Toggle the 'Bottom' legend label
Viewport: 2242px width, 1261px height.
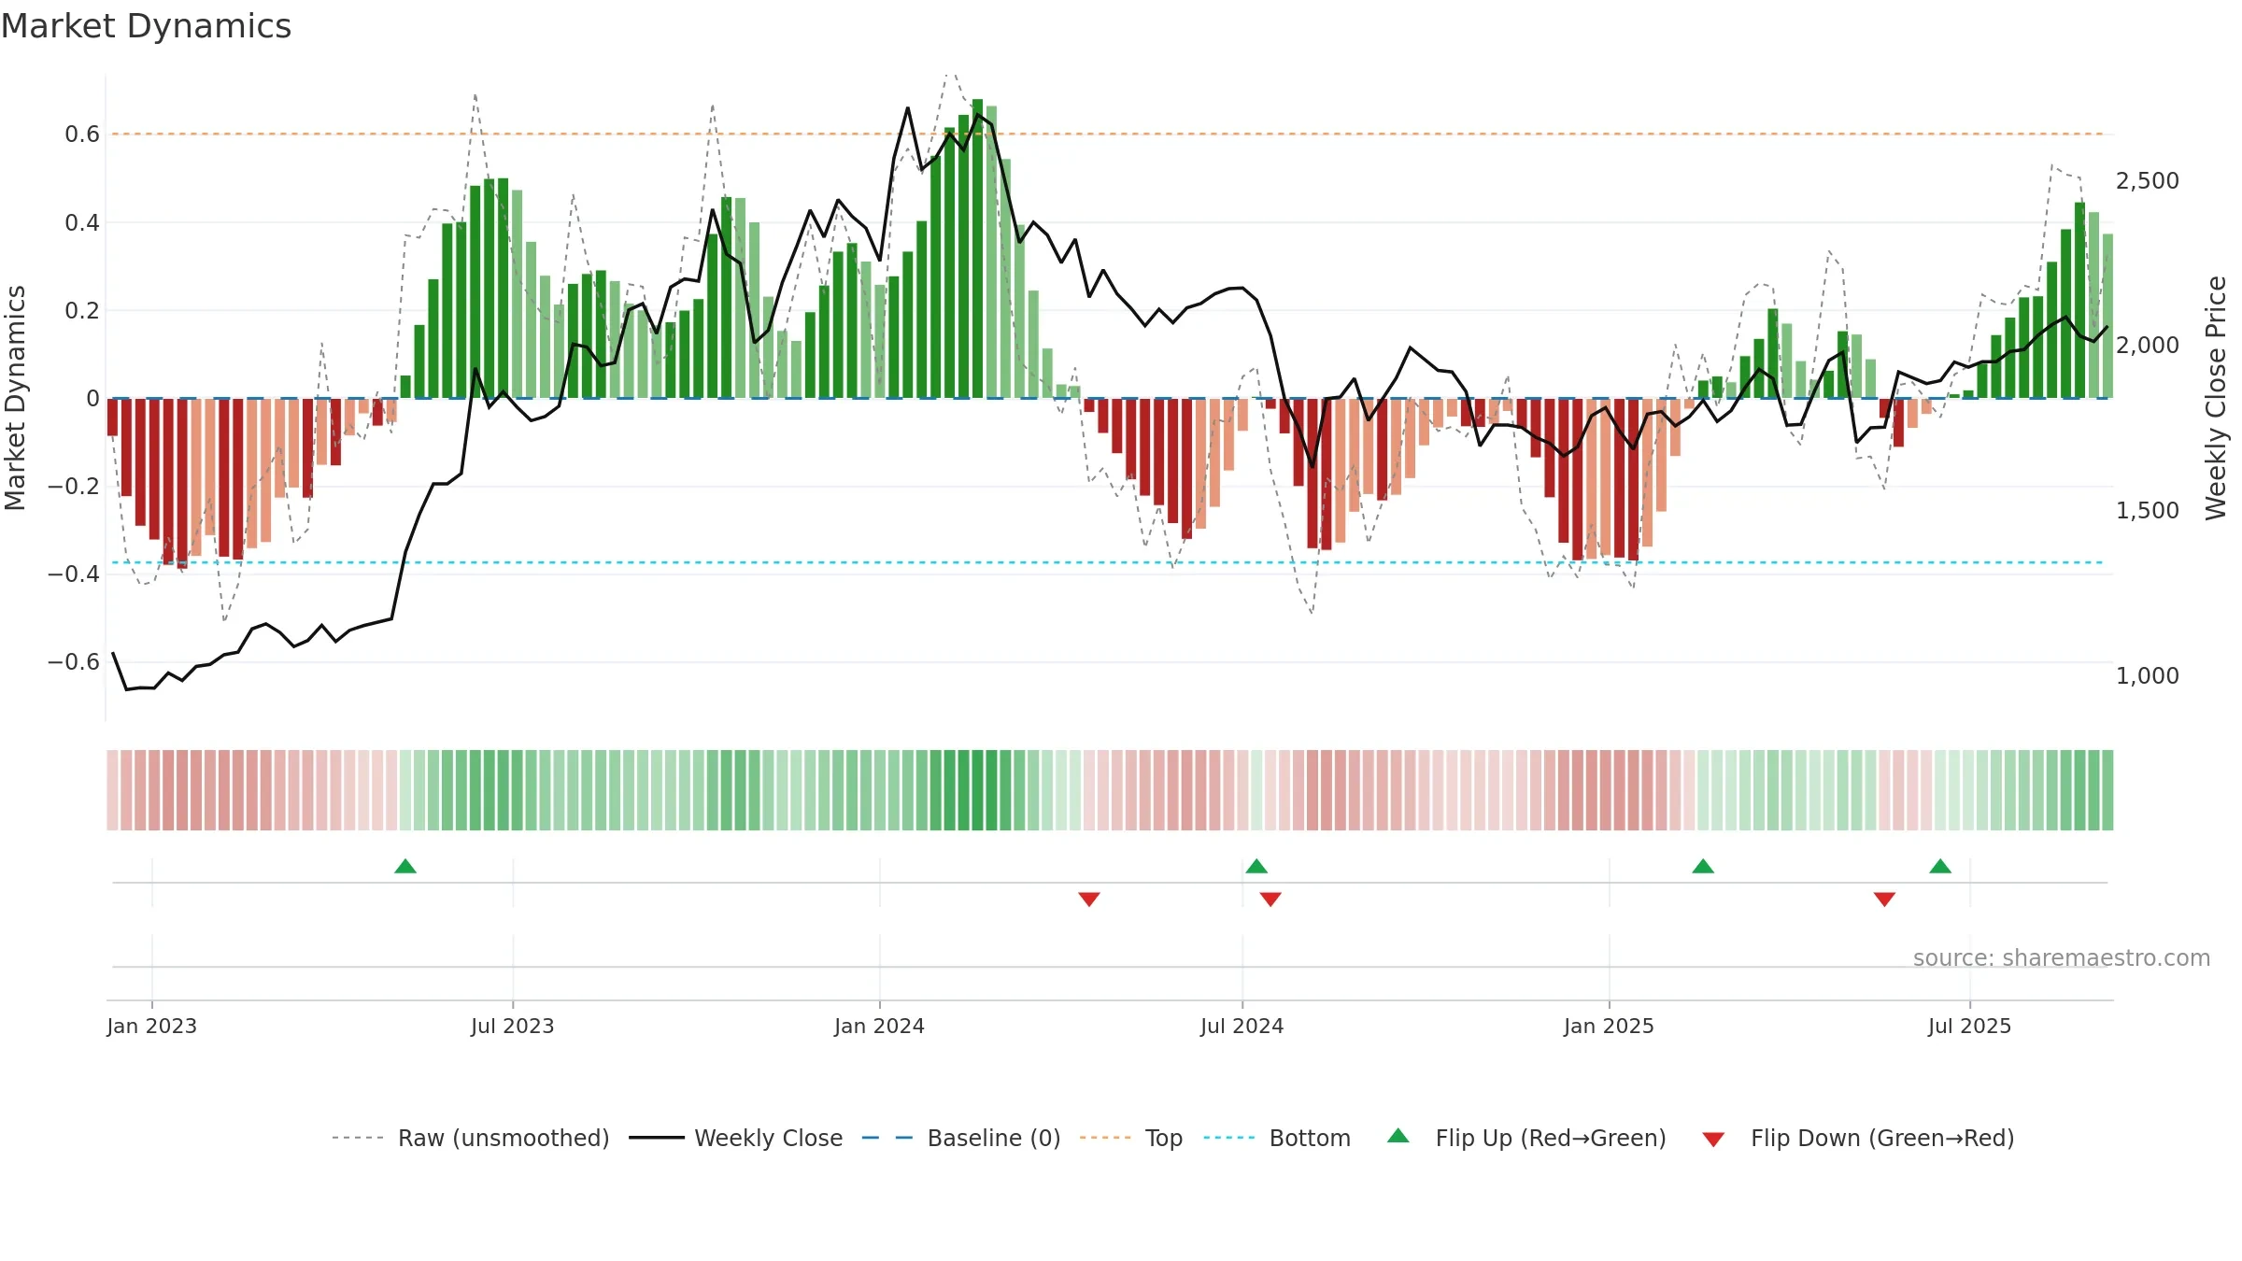[x=1310, y=1138]
